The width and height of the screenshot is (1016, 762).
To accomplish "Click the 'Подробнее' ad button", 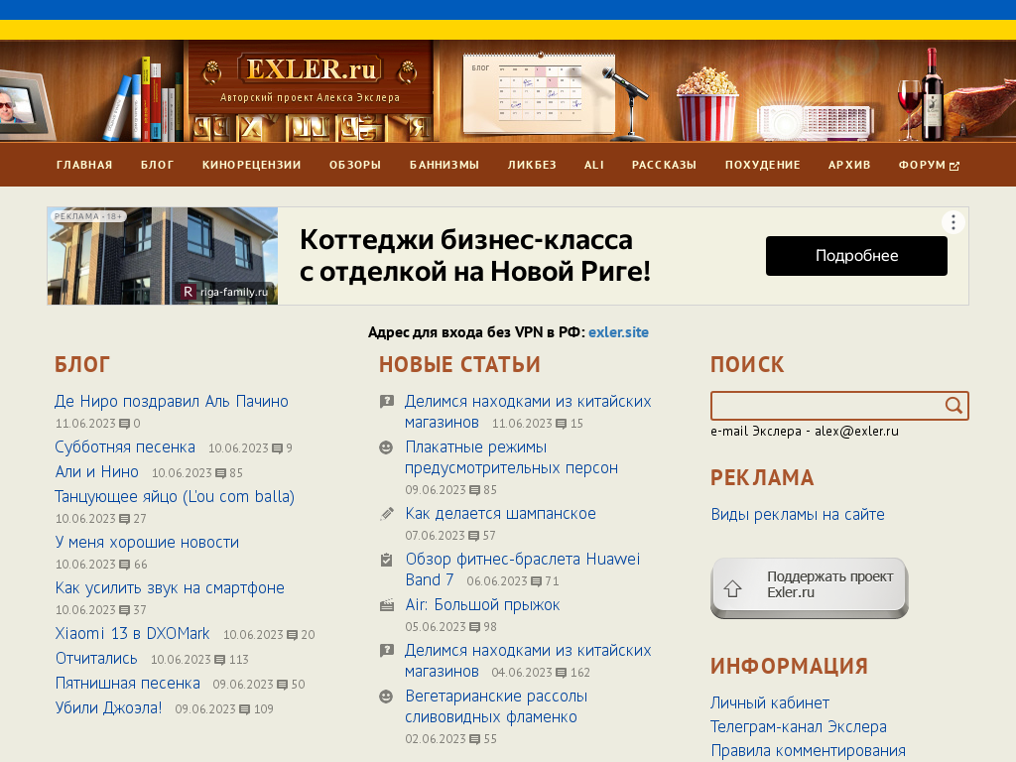I will (x=856, y=256).
